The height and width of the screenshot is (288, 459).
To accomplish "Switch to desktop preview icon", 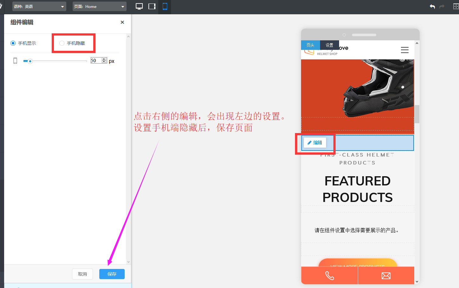I will [x=139, y=6].
